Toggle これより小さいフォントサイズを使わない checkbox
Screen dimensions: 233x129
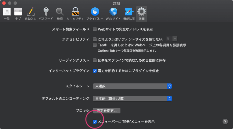[x=95, y=39]
